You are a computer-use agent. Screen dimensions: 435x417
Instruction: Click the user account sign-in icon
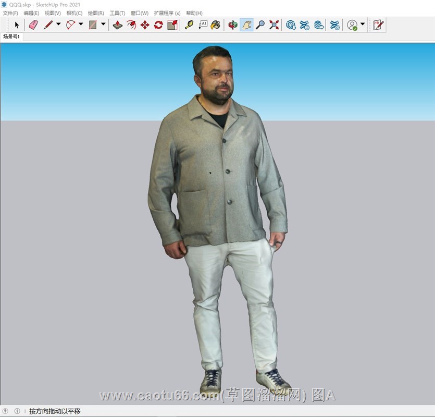(352, 25)
